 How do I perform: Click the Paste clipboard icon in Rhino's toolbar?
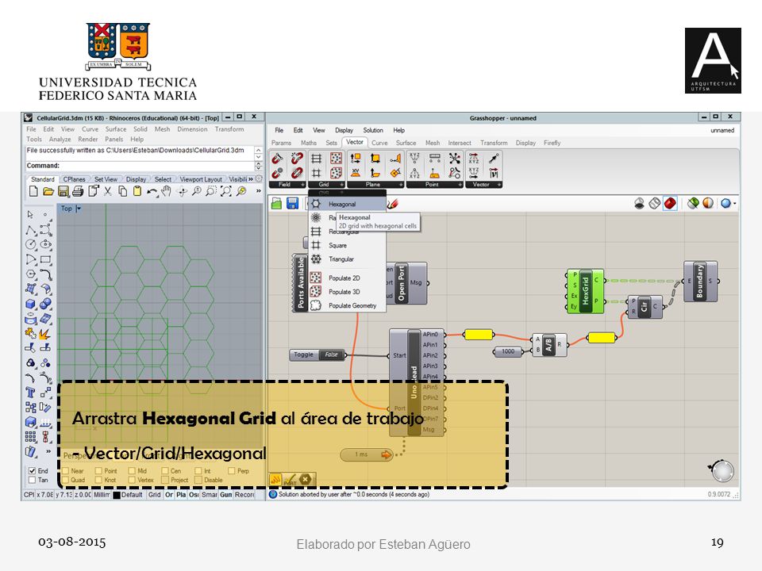137,191
